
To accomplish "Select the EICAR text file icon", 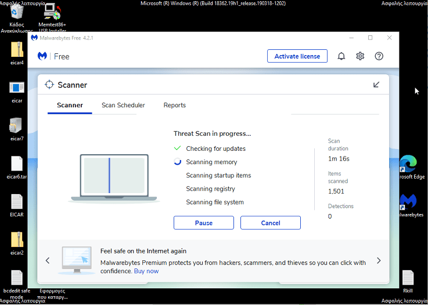I will [x=17, y=205].
